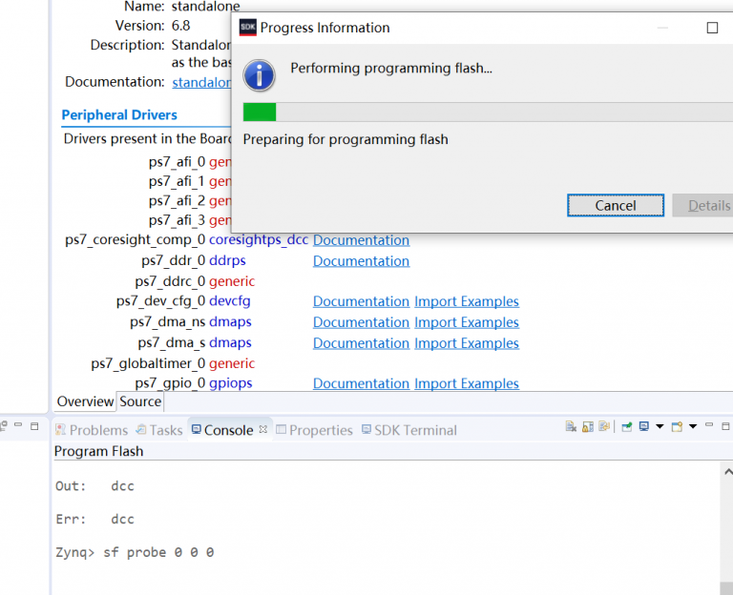Expand the Open Console dropdown arrow

693,427
